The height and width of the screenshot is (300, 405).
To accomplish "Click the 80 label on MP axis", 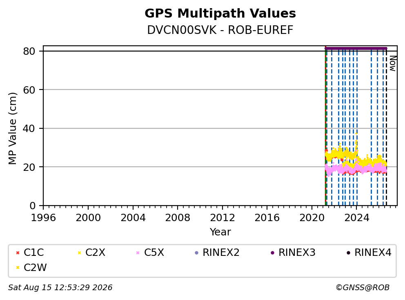I will pos(29,51).
